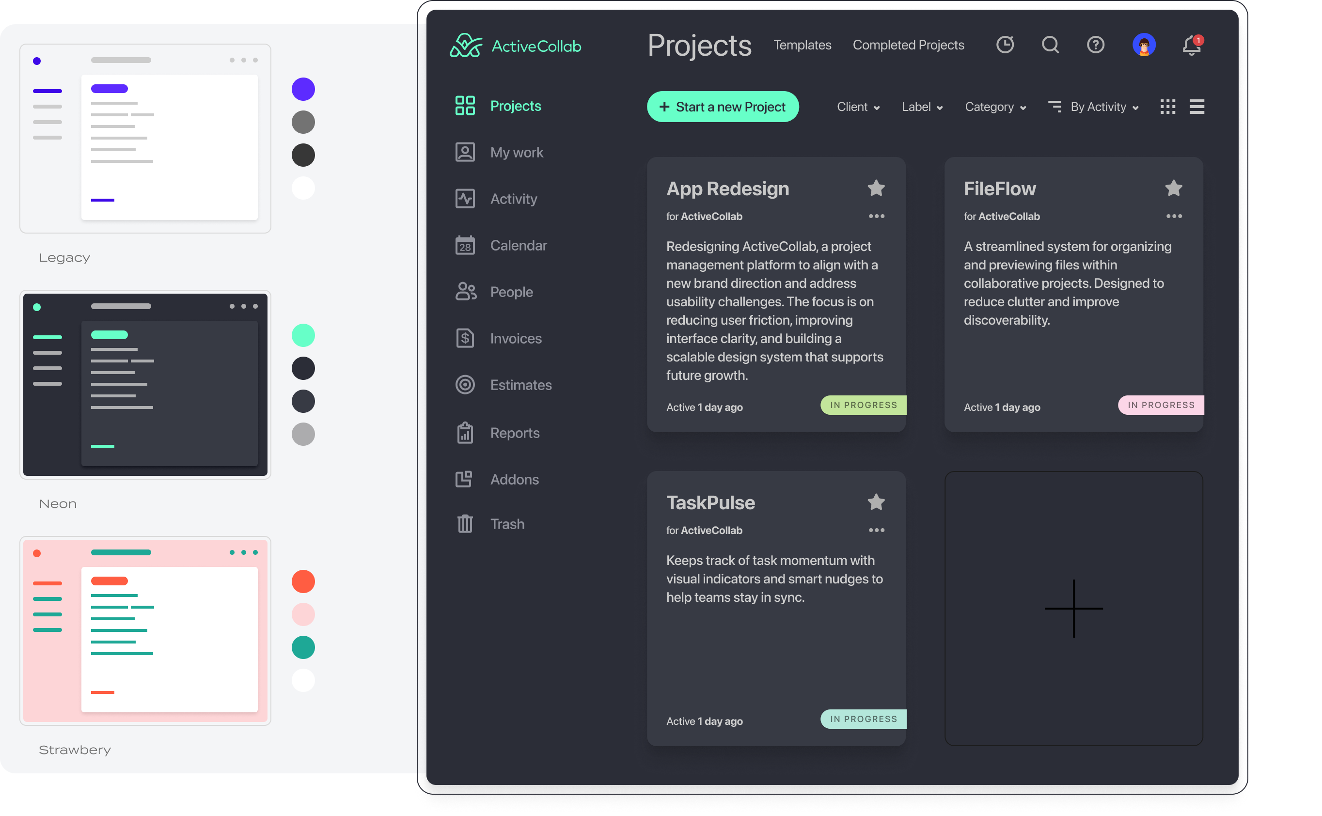
Task: Click the Addons icon in sidebar
Action: [x=463, y=479]
